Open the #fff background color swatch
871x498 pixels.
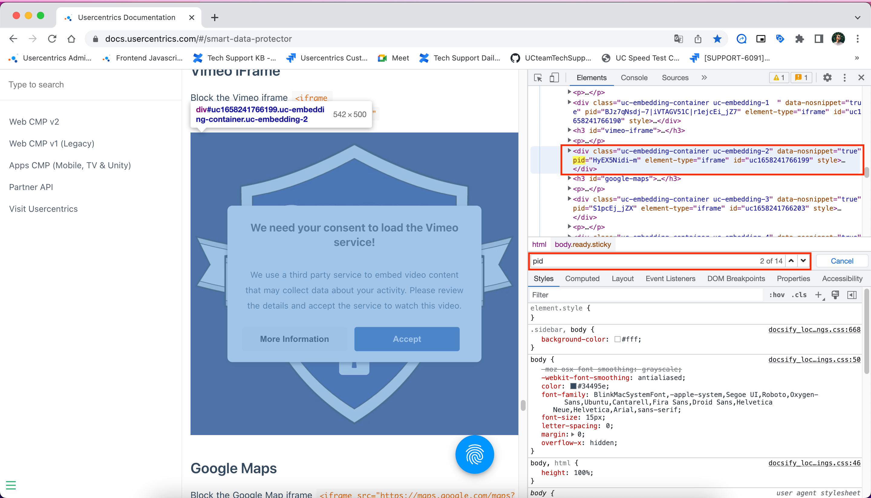click(617, 339)
